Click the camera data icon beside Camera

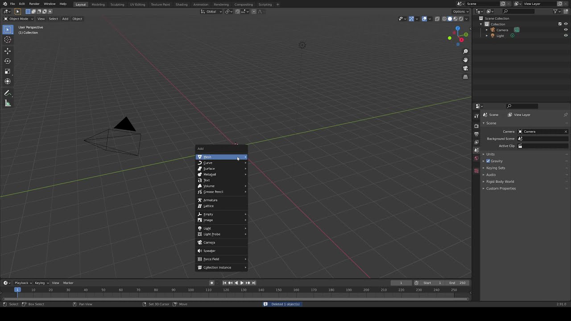517,30
